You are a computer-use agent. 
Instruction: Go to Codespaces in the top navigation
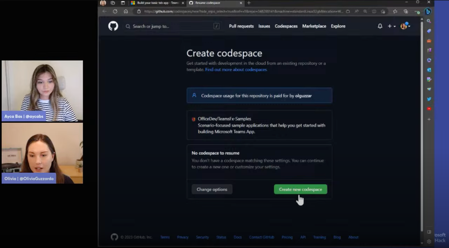(286, 26)
